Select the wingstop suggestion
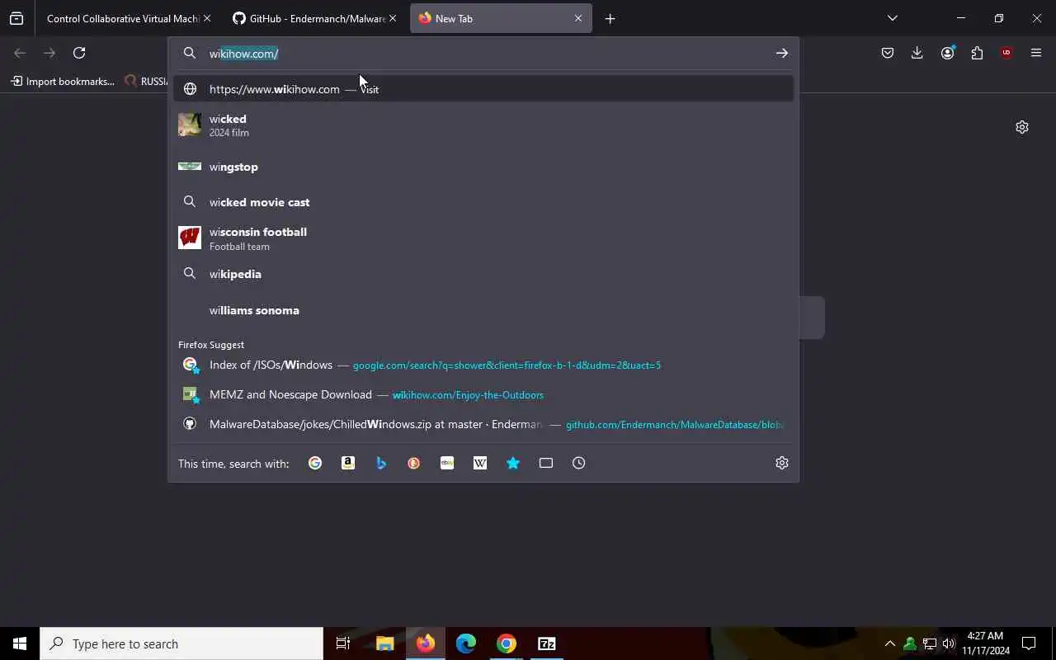This screenshot has height=660, width=1056. point(483,167)
